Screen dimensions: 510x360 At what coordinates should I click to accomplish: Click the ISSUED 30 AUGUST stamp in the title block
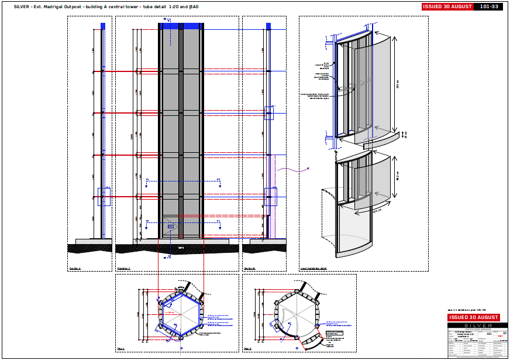pos(474,317)
